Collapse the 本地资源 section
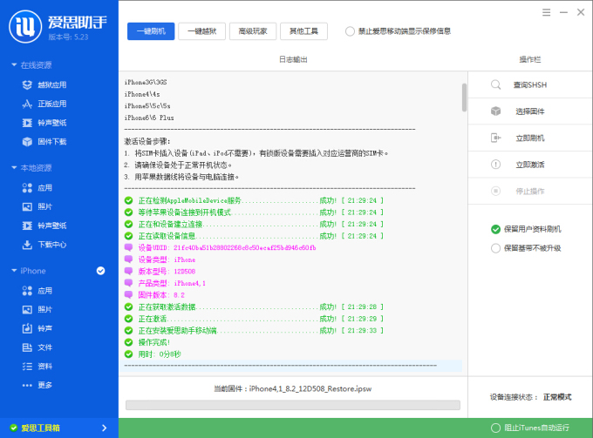The width and height of the screenshot is (593, 438). [x=13, y=168]
